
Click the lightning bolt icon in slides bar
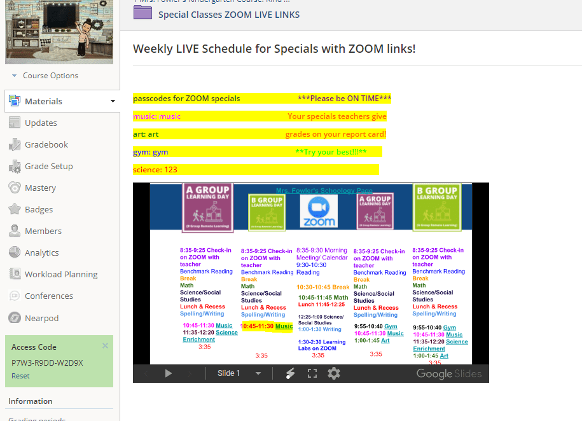pyautogui.click(x=290, y=373)
